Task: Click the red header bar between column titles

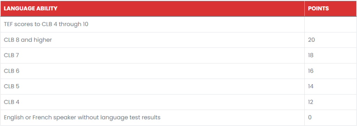Action: coord(181,9)
